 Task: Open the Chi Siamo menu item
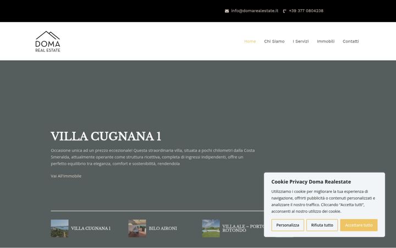(x=274, y=41)
